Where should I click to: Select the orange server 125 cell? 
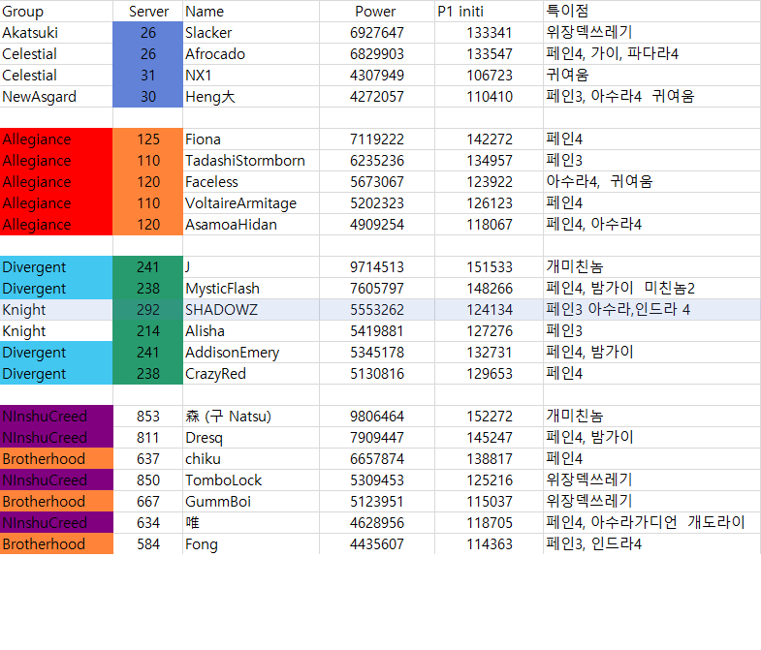[x=147, y=139]
